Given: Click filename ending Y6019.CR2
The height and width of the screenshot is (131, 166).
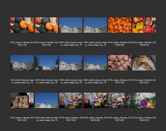Looking at the screenshot, I should click(120, 119).
